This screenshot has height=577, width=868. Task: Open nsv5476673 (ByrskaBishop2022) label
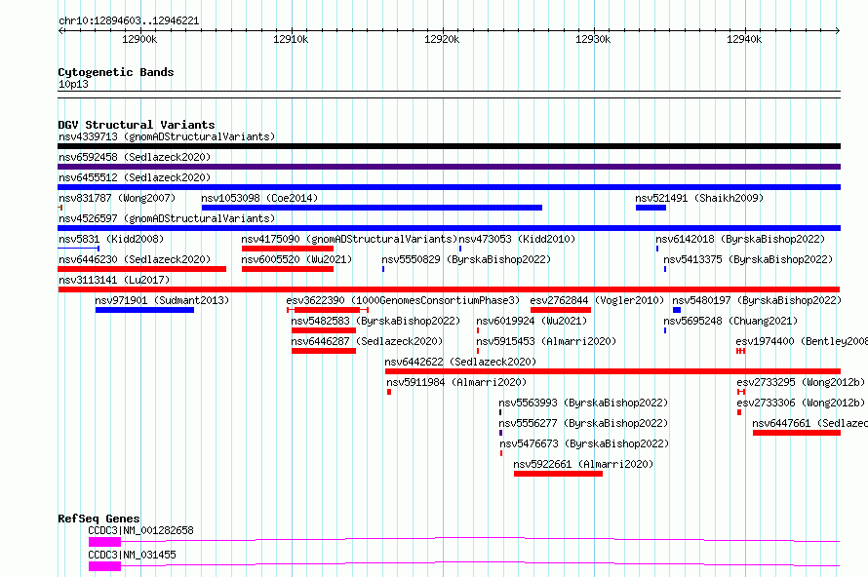point(584,443)
